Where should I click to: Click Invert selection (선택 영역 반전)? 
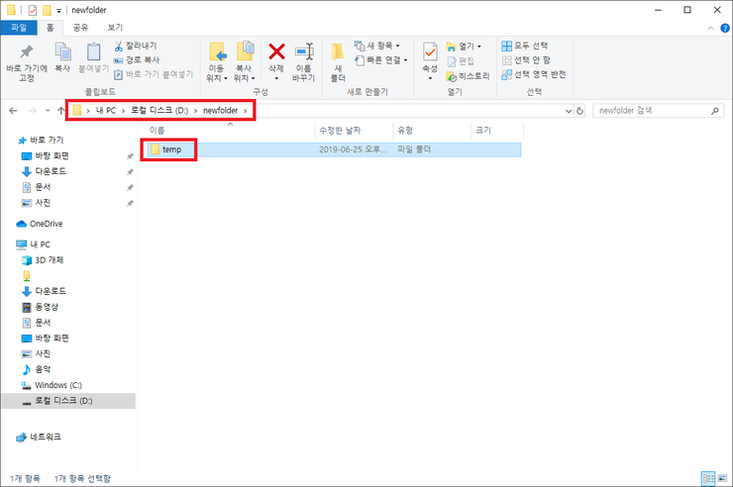click(x=507, y=74)
